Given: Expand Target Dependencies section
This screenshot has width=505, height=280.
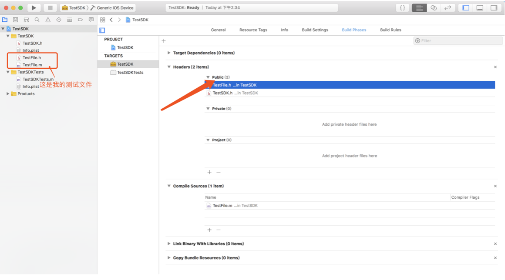Looking at the screenshot, I should [169, 53].
